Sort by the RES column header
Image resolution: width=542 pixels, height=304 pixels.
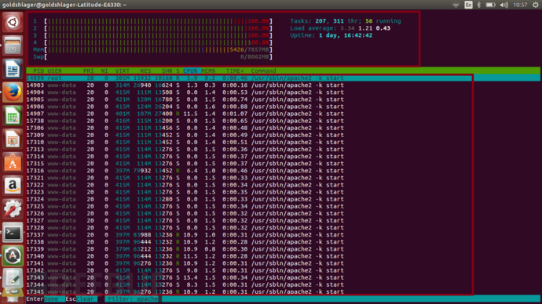click(145, 71)
